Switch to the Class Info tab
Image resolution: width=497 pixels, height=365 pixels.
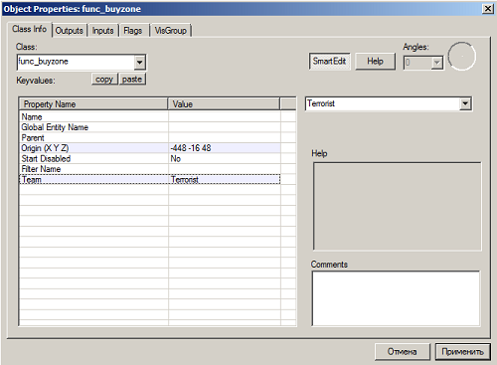tap(29, 30)
